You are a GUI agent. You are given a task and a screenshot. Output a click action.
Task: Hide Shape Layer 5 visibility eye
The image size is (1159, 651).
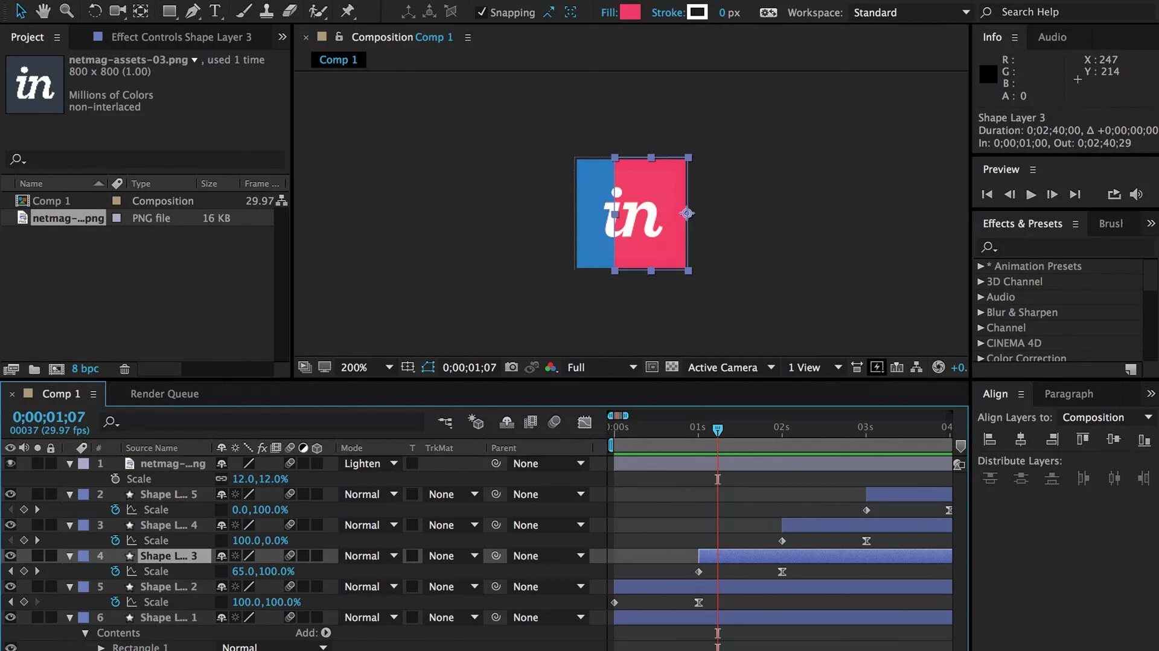pyautogui.click(x=10, y=494)
